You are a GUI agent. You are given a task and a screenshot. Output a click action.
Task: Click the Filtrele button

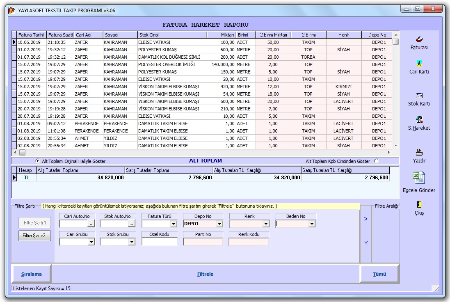tap(205, 274)
